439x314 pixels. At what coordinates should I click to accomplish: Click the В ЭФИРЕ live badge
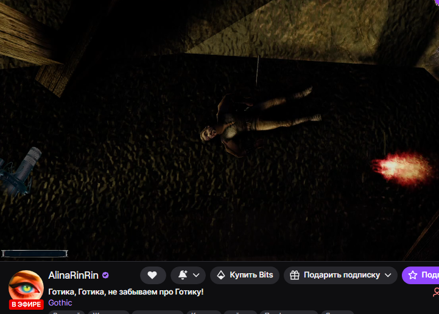point(26,304)
